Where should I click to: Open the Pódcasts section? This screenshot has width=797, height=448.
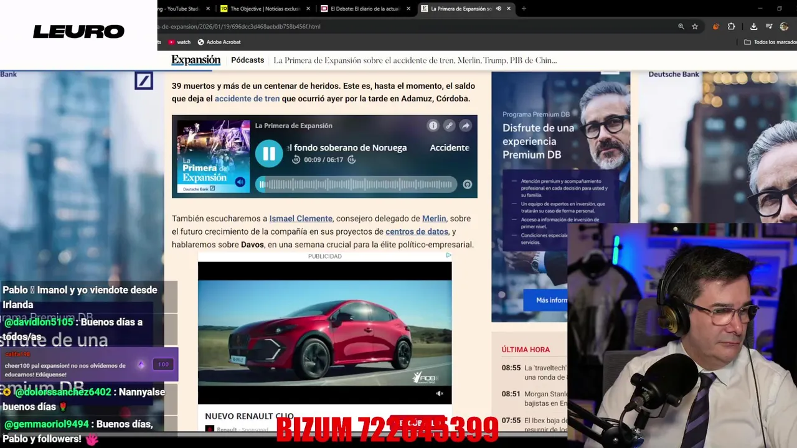[247, 60]
